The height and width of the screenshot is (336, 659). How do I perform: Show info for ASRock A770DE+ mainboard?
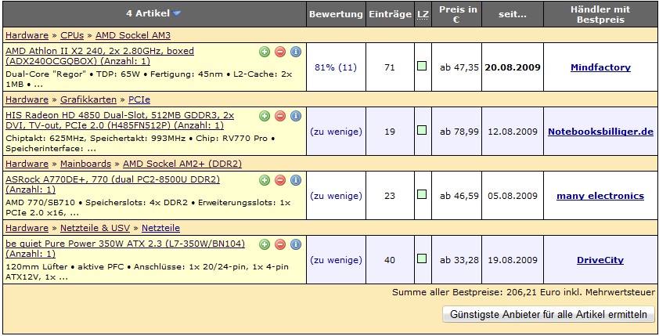[296, 180]
